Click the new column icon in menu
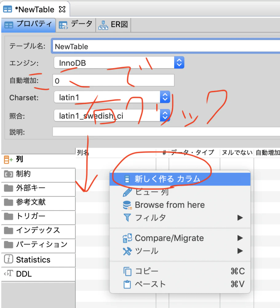This screenshot has height=308, width=280. click(127, 179)
